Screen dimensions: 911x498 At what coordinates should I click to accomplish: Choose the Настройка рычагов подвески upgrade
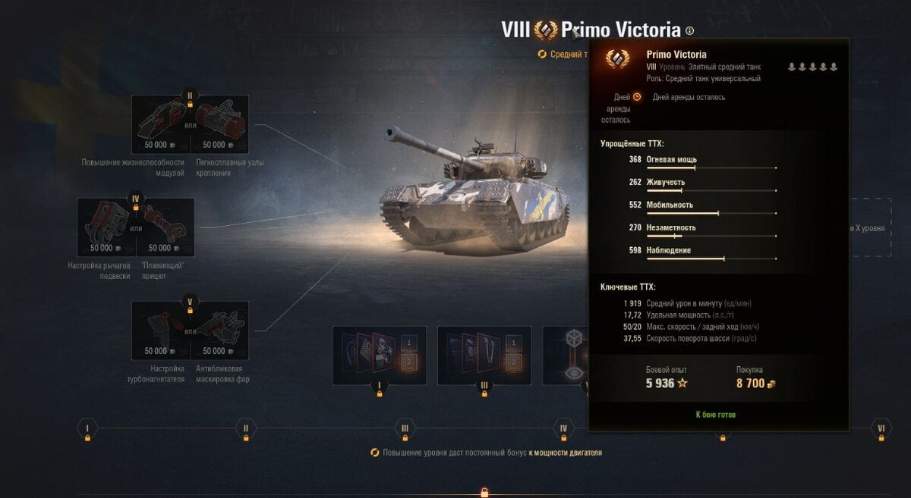point(106,227)
